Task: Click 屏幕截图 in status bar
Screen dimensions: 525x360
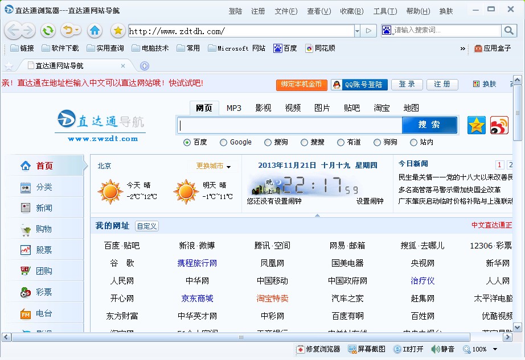Action: click(x=367, y=349)
